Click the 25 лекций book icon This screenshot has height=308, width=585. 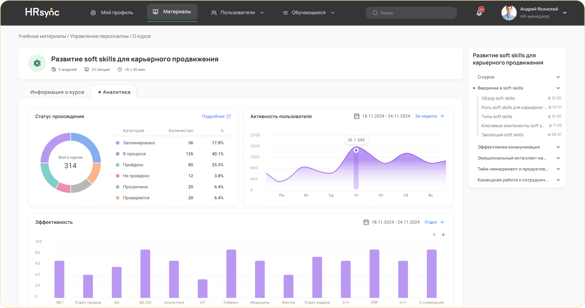click(87, 70)
